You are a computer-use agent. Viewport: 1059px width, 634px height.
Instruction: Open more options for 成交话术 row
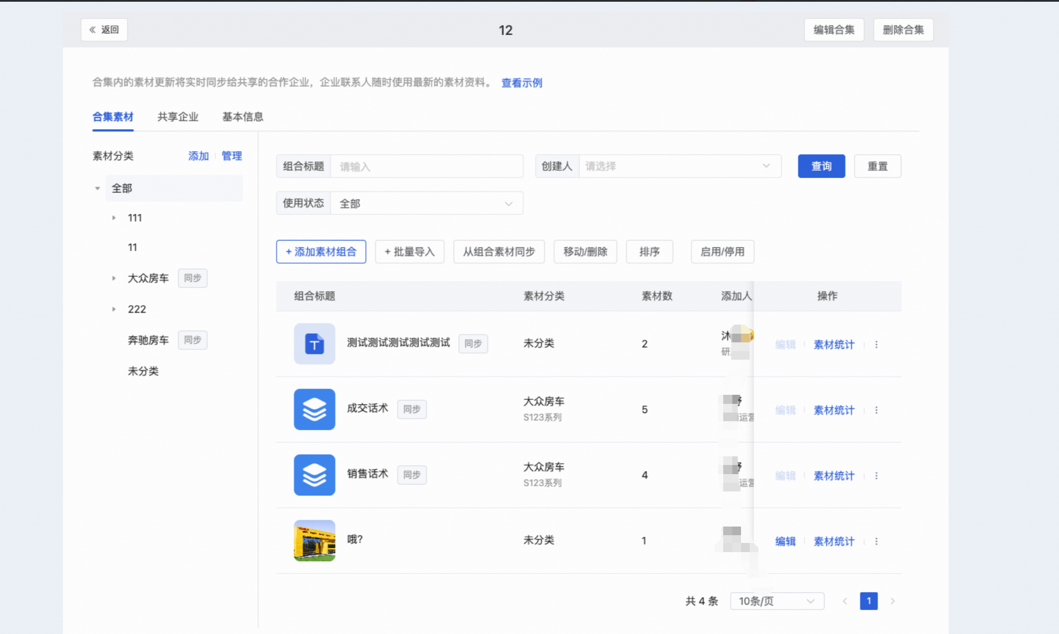(x=876, y=410)
